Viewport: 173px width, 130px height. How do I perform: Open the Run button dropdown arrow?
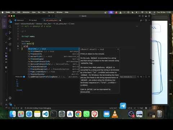(x=143, y=20)
